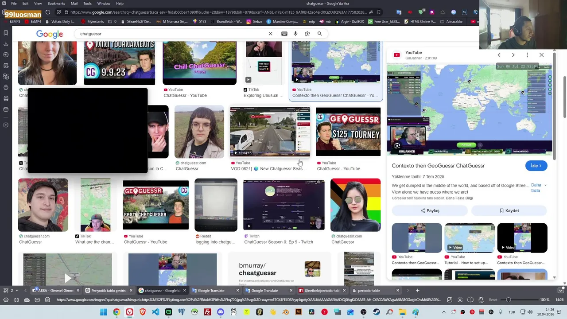Launch Visual Studio Code from taskbar
The image size is (567, 319).
[x=155, y=312]
